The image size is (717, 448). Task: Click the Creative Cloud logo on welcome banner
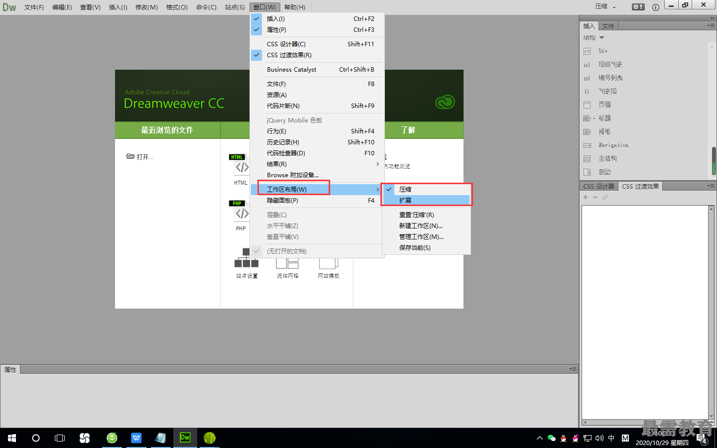click(445, 102)
